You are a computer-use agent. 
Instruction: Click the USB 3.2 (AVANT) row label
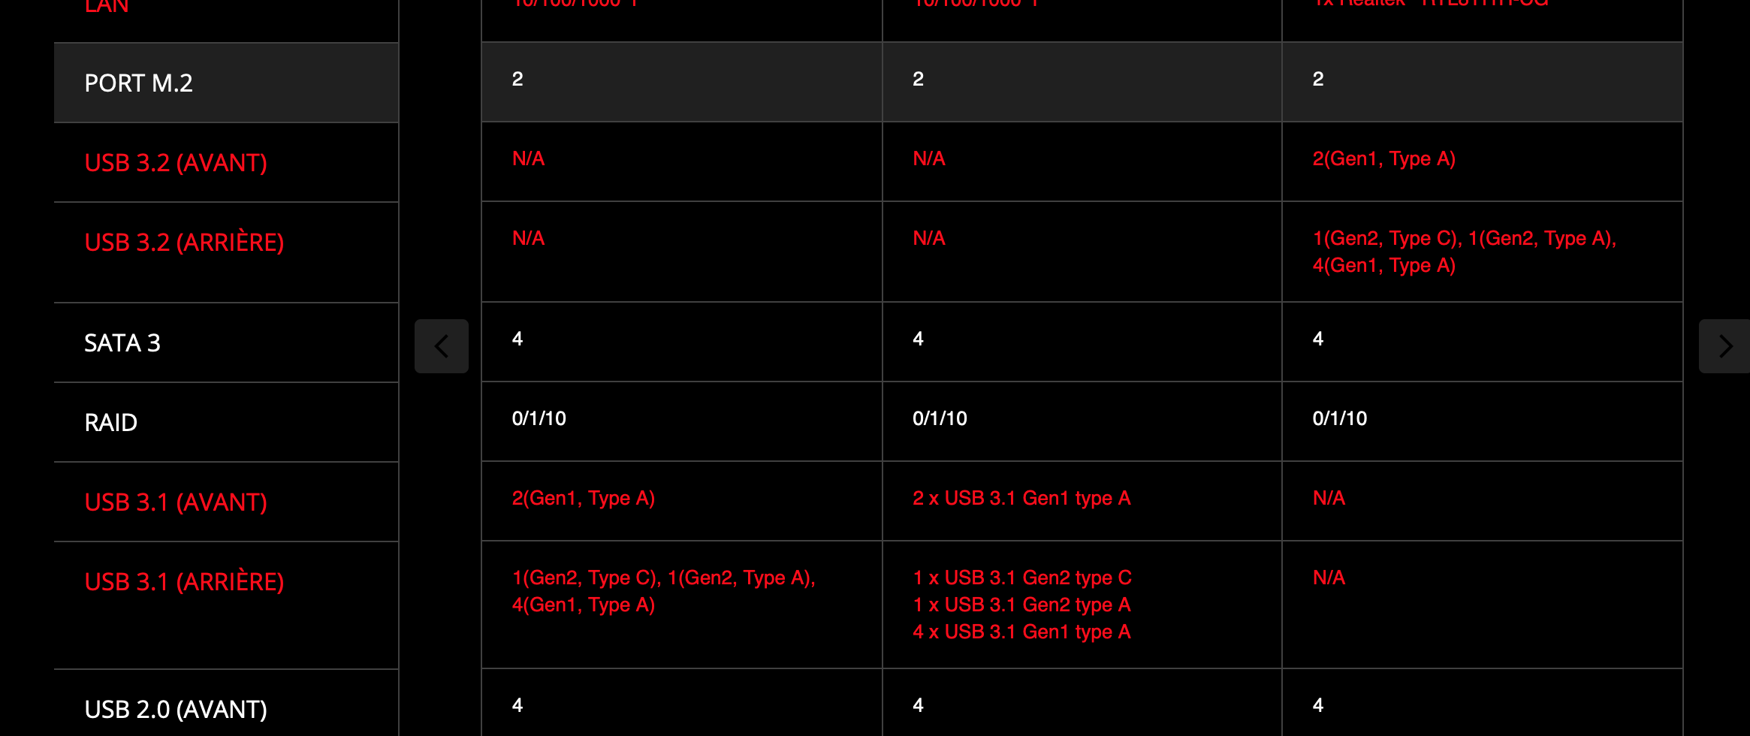click(x=176, y=162)
